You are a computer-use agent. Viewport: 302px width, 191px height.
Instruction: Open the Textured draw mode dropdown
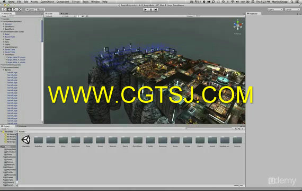[54, 16]
